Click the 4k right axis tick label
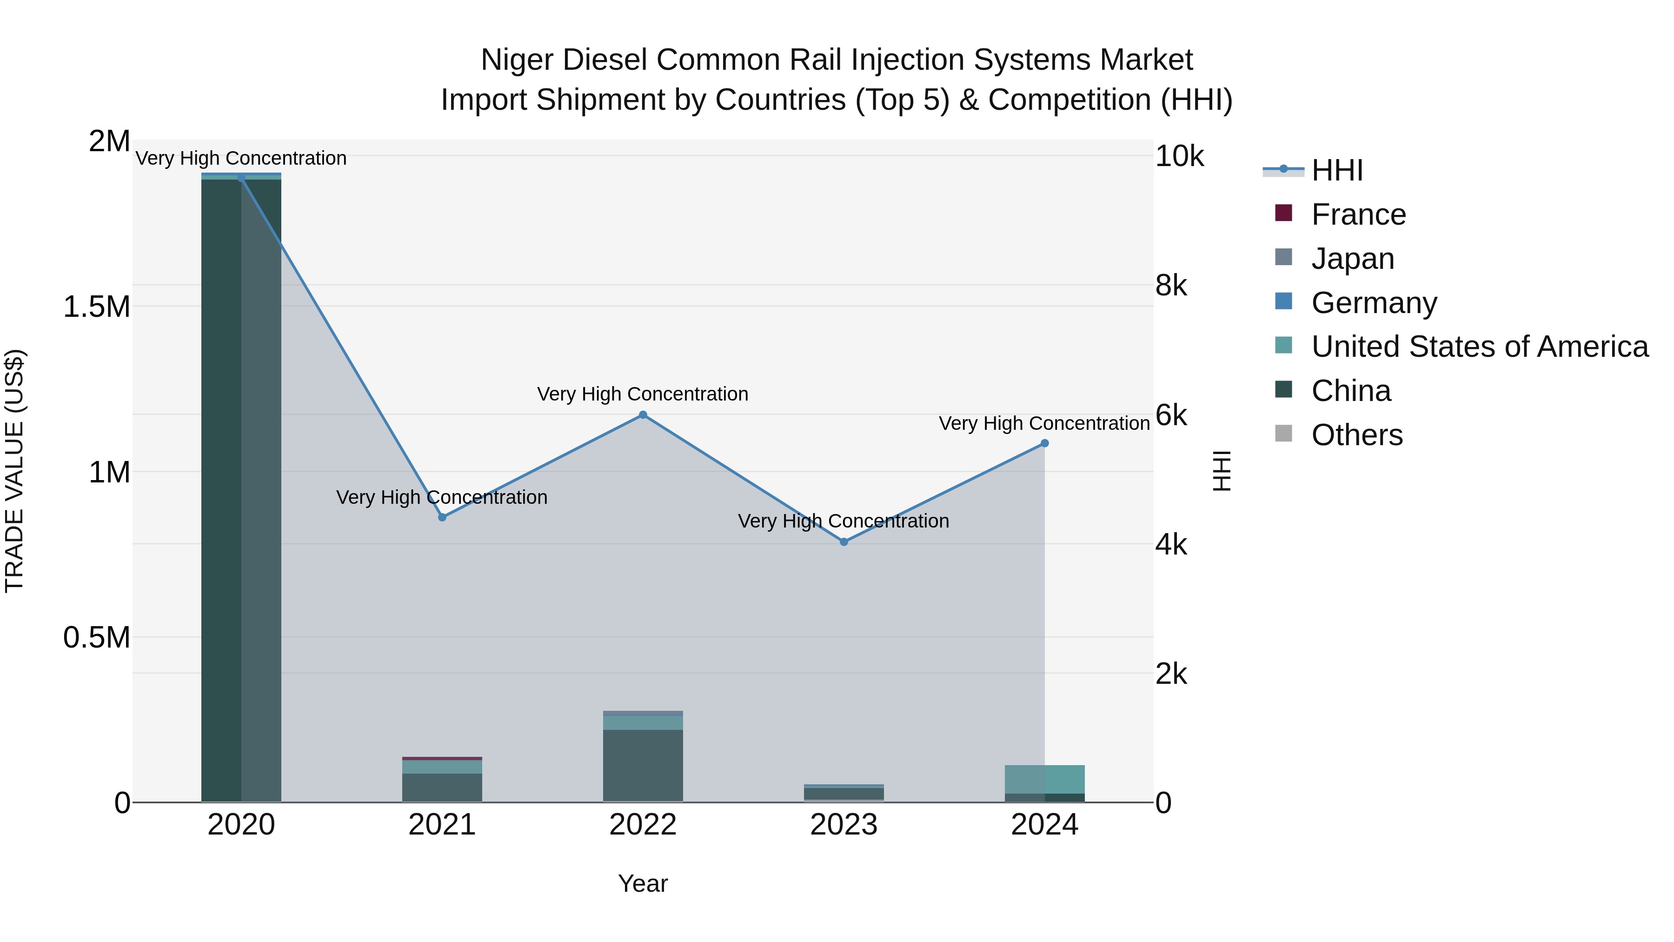This screenshot has height=942, width=1674. [1171, 544]
